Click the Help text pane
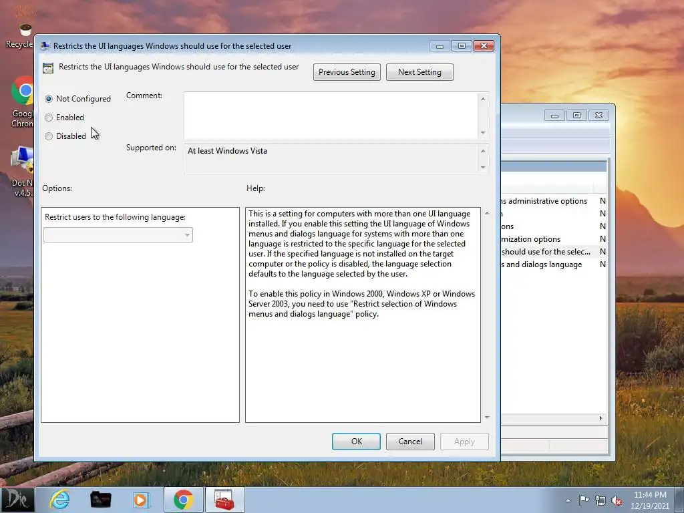 click(x=363, y=315)
